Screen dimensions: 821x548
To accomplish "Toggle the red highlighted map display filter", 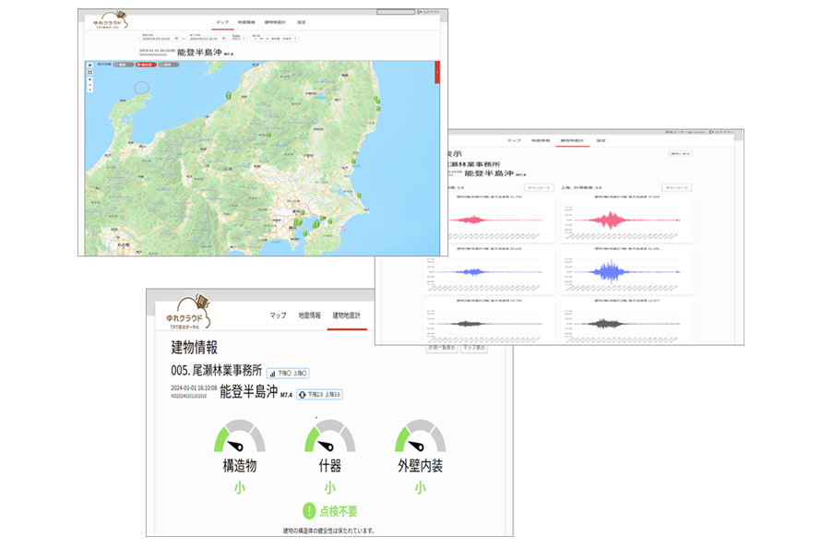I will (x=145, y=66).
